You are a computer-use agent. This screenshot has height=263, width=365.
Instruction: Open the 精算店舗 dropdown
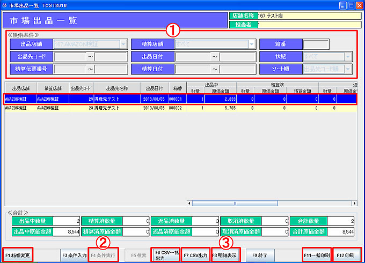(x=252, y=44)
